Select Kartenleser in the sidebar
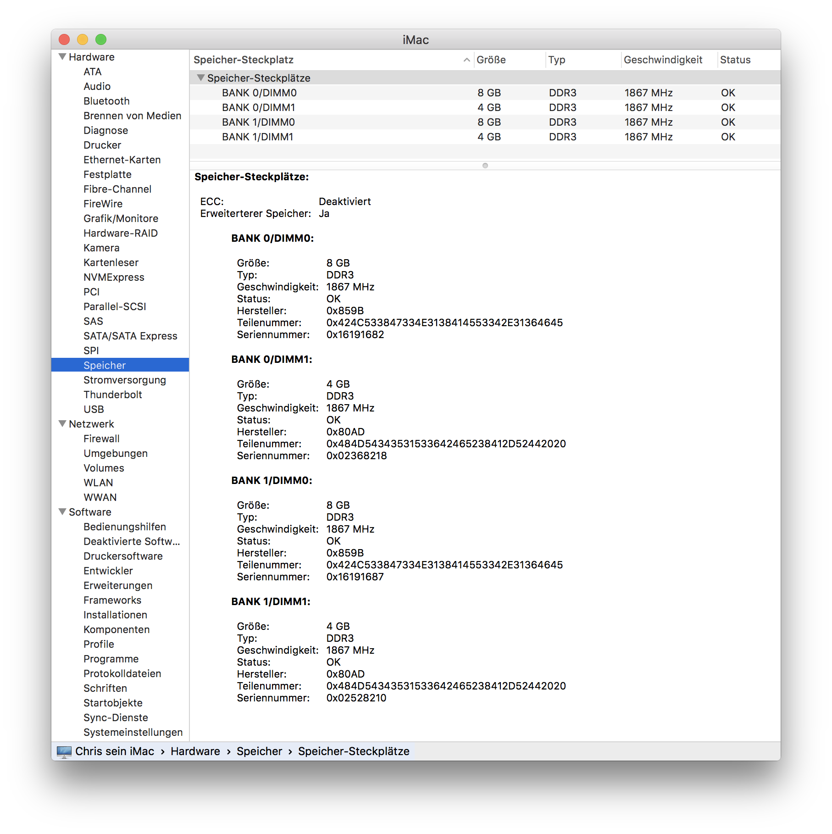 coord(111,262)
